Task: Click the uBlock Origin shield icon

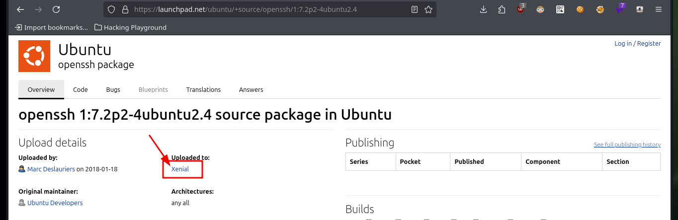Action: pyautogui.click(x=520, y=9)
